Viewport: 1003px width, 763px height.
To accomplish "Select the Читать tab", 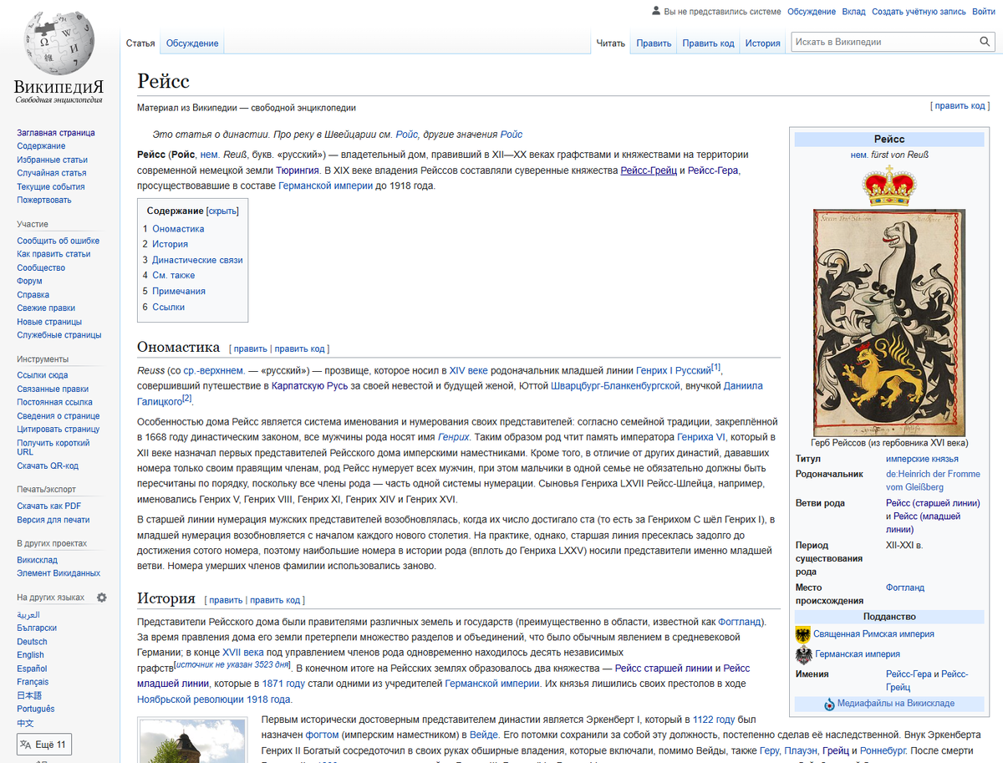I will [x=611, y=43].
